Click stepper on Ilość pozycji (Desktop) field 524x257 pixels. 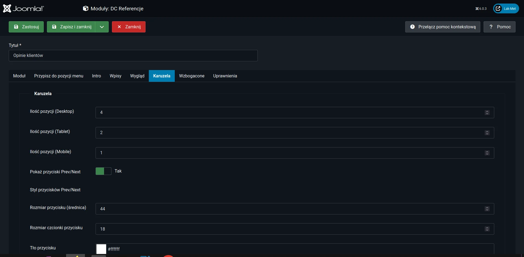pos(487,113)
